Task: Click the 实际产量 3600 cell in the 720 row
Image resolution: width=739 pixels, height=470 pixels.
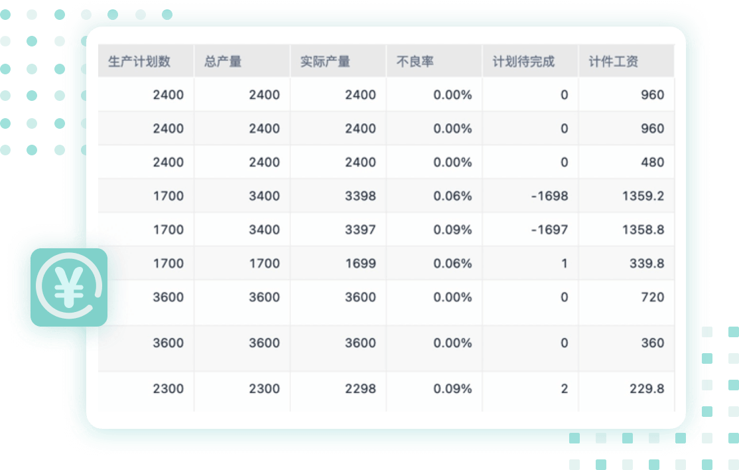Action: tap(338, 302)
